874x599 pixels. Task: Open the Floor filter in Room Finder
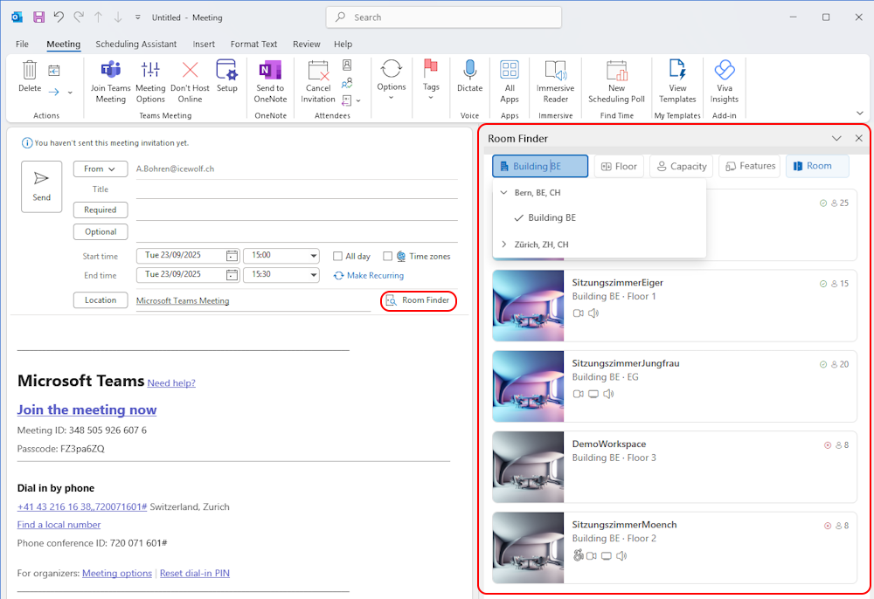pos(619,167)
